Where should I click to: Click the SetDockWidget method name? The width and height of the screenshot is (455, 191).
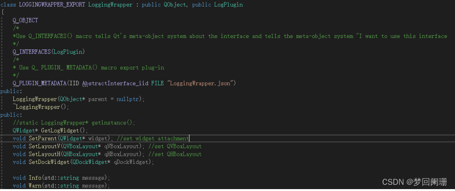tap(49, 162)
